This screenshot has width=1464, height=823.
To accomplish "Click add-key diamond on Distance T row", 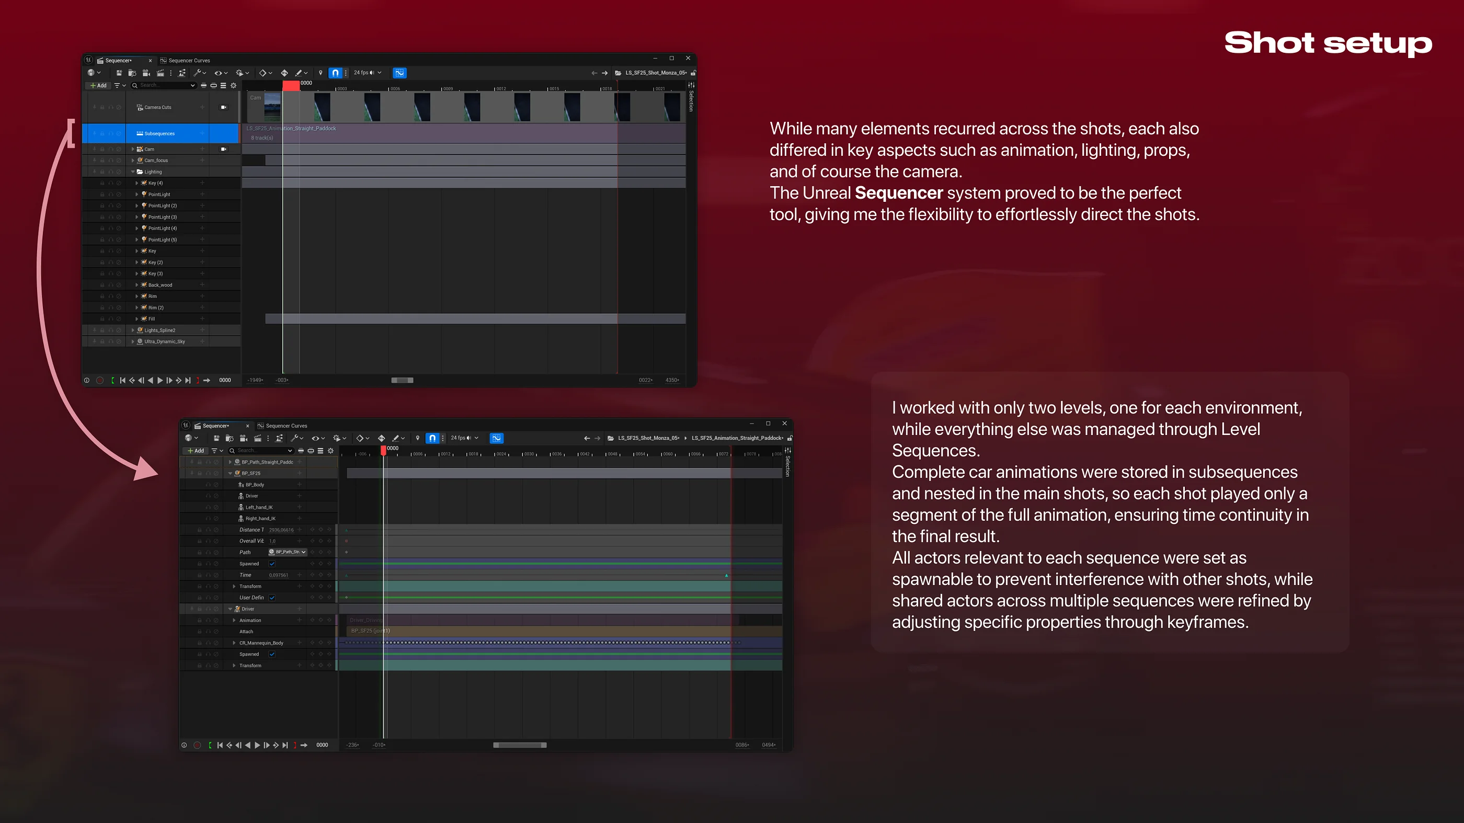I will tap(321, 530).
